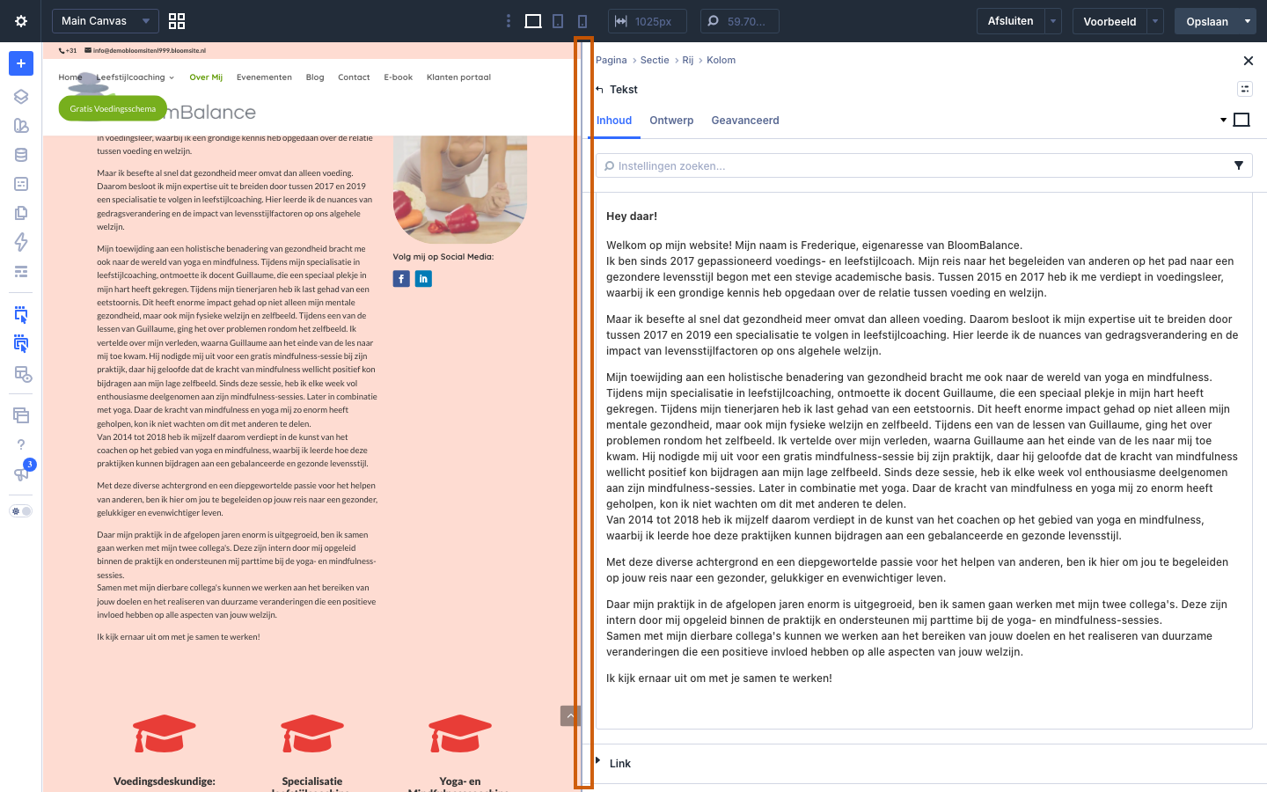1267x792 pixels.
Task: Open the Main Canvas dropdown
Action: coord(106,21)
